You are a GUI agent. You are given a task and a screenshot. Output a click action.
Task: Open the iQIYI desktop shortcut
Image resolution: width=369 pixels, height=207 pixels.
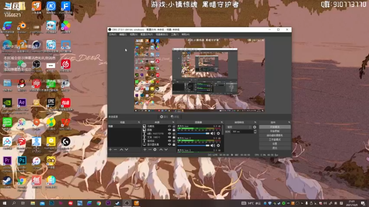[7, 124]
